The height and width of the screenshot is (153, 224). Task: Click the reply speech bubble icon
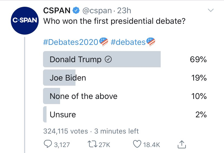(x=48, y=145)
